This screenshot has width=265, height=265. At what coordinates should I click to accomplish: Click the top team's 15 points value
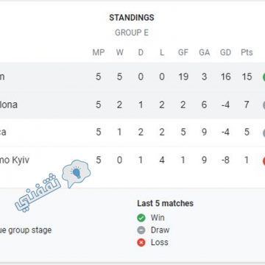[247, 77]
